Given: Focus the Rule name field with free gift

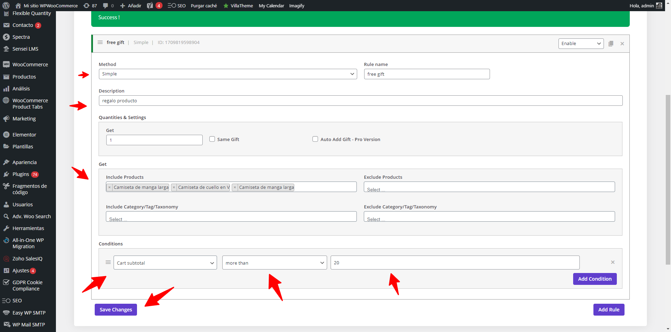Looking at the screenshot, I should click(x=427, y=74).
